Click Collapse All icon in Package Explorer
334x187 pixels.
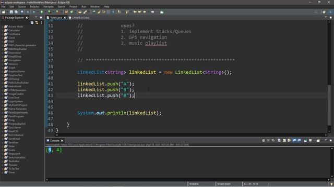(x=32, y=22)
